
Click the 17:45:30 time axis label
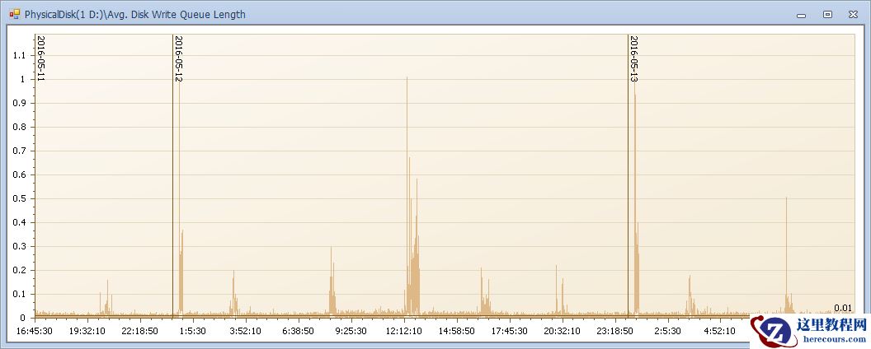(510, 331)
